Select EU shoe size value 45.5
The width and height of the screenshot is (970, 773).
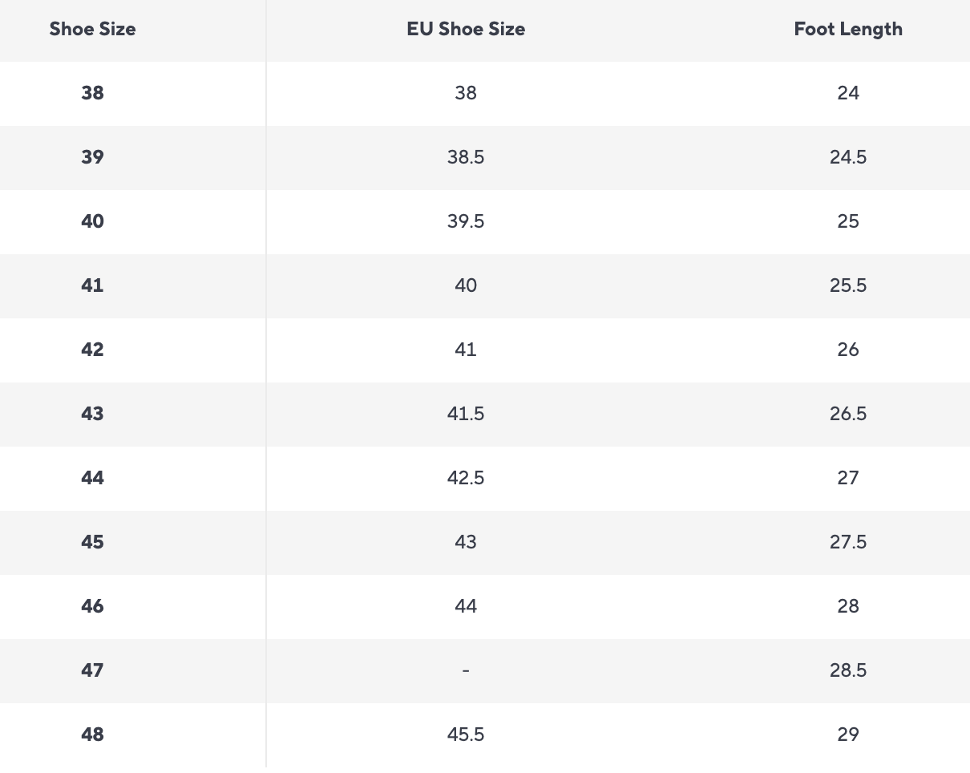[x=466, y=735]
